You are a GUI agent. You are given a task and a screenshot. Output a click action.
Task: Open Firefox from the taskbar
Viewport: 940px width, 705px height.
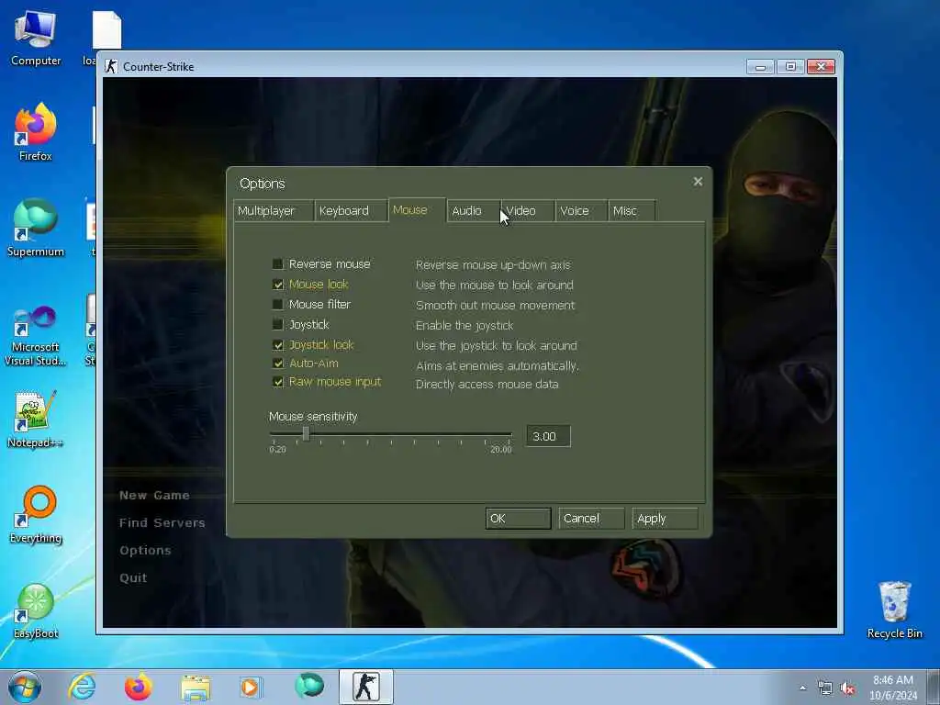coord(138,687)
